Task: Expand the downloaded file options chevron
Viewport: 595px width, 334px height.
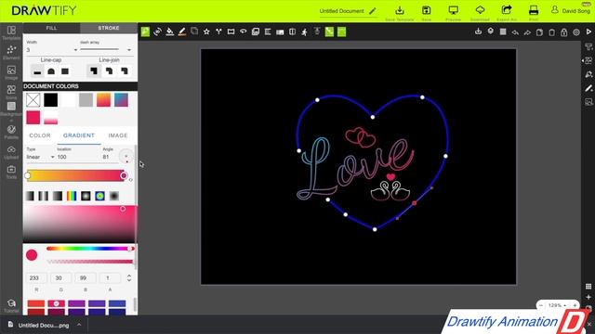Action: (x=79, y=325)
